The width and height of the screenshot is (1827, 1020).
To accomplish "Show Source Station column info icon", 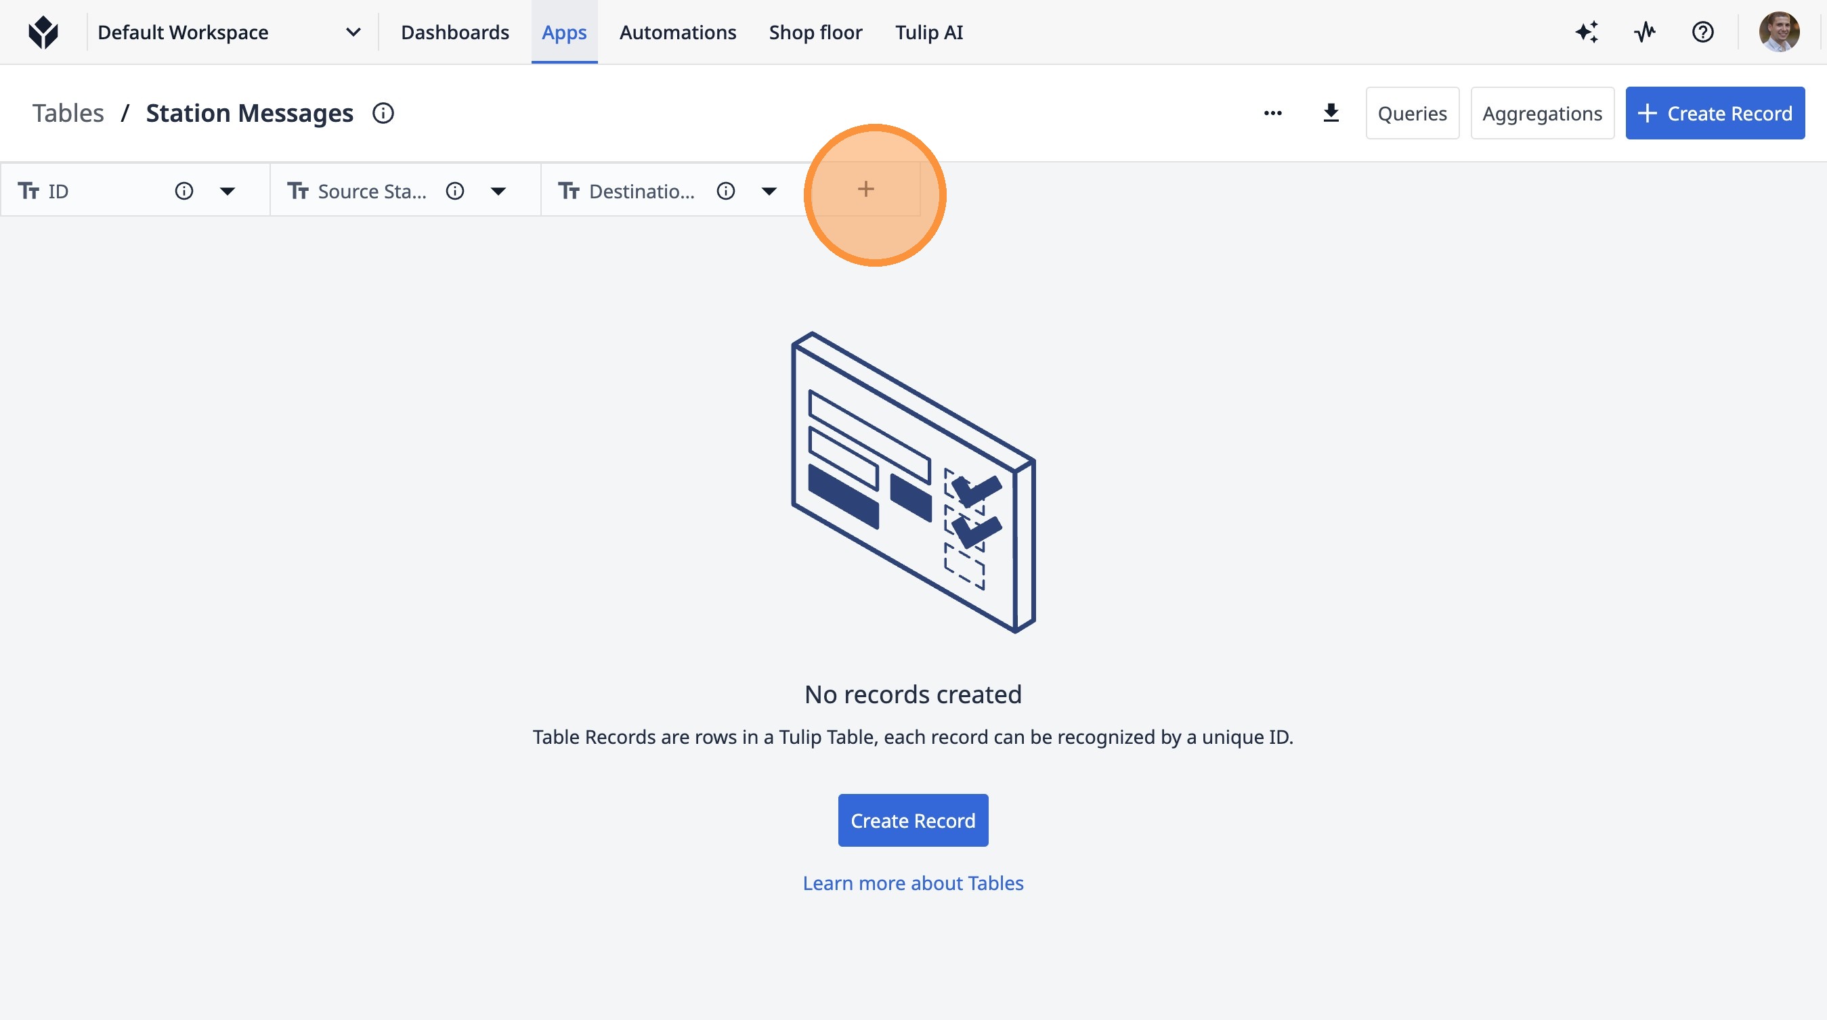I will pos(454,191).
